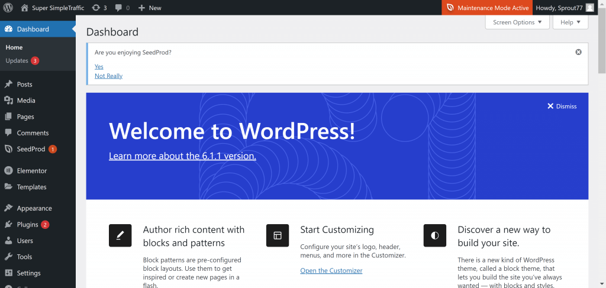The image size is (606, 288).
Task: Click the SeedProd sidebar icon
Action: click(8, 149)
